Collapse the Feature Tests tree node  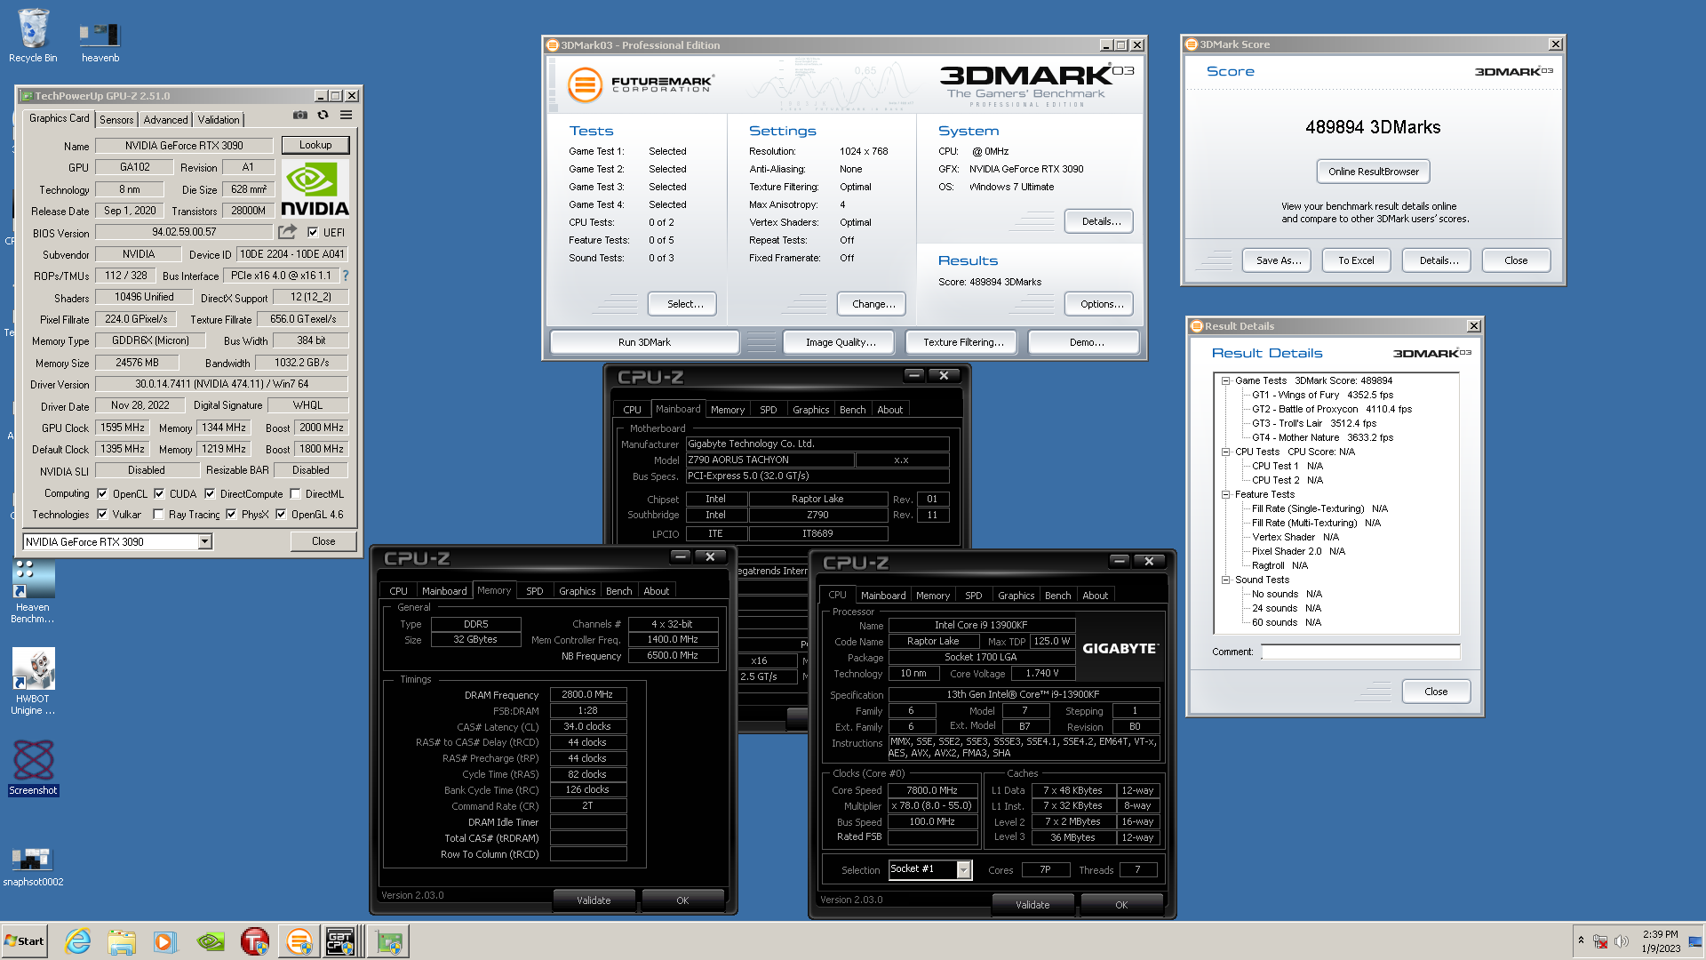click(1225, 494)
